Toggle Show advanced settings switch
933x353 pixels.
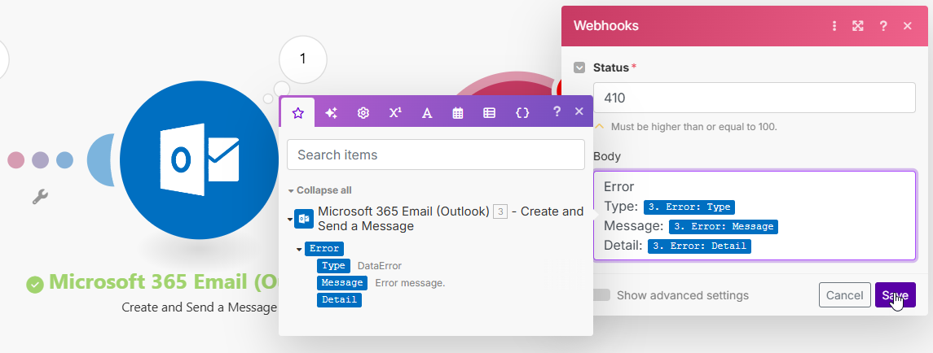(602, 295)
